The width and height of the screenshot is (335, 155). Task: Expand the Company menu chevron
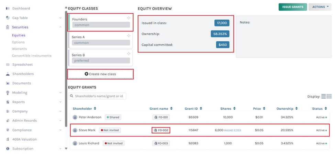60,111
